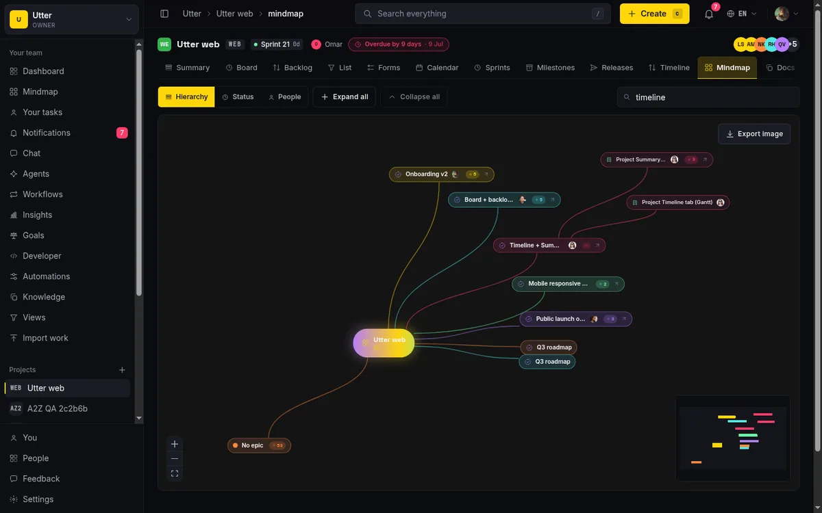Open Mobile responsive node arrow icon
The height and width of the screenshot is (513, 822).
(616, 284)
